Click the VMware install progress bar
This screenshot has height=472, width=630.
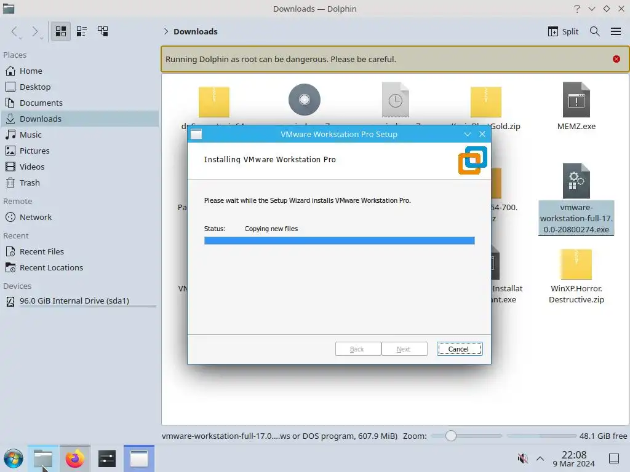339,240
